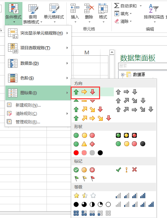Open 突出显示单元格规则 submenu
The height and width of the screenshot is (218, 167).
point(38,33)
